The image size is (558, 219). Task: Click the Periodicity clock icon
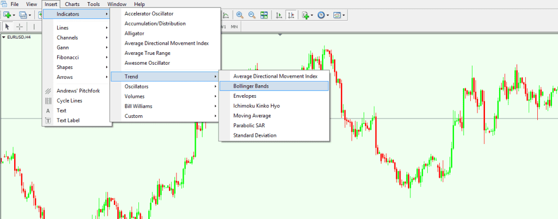point(321,15)
